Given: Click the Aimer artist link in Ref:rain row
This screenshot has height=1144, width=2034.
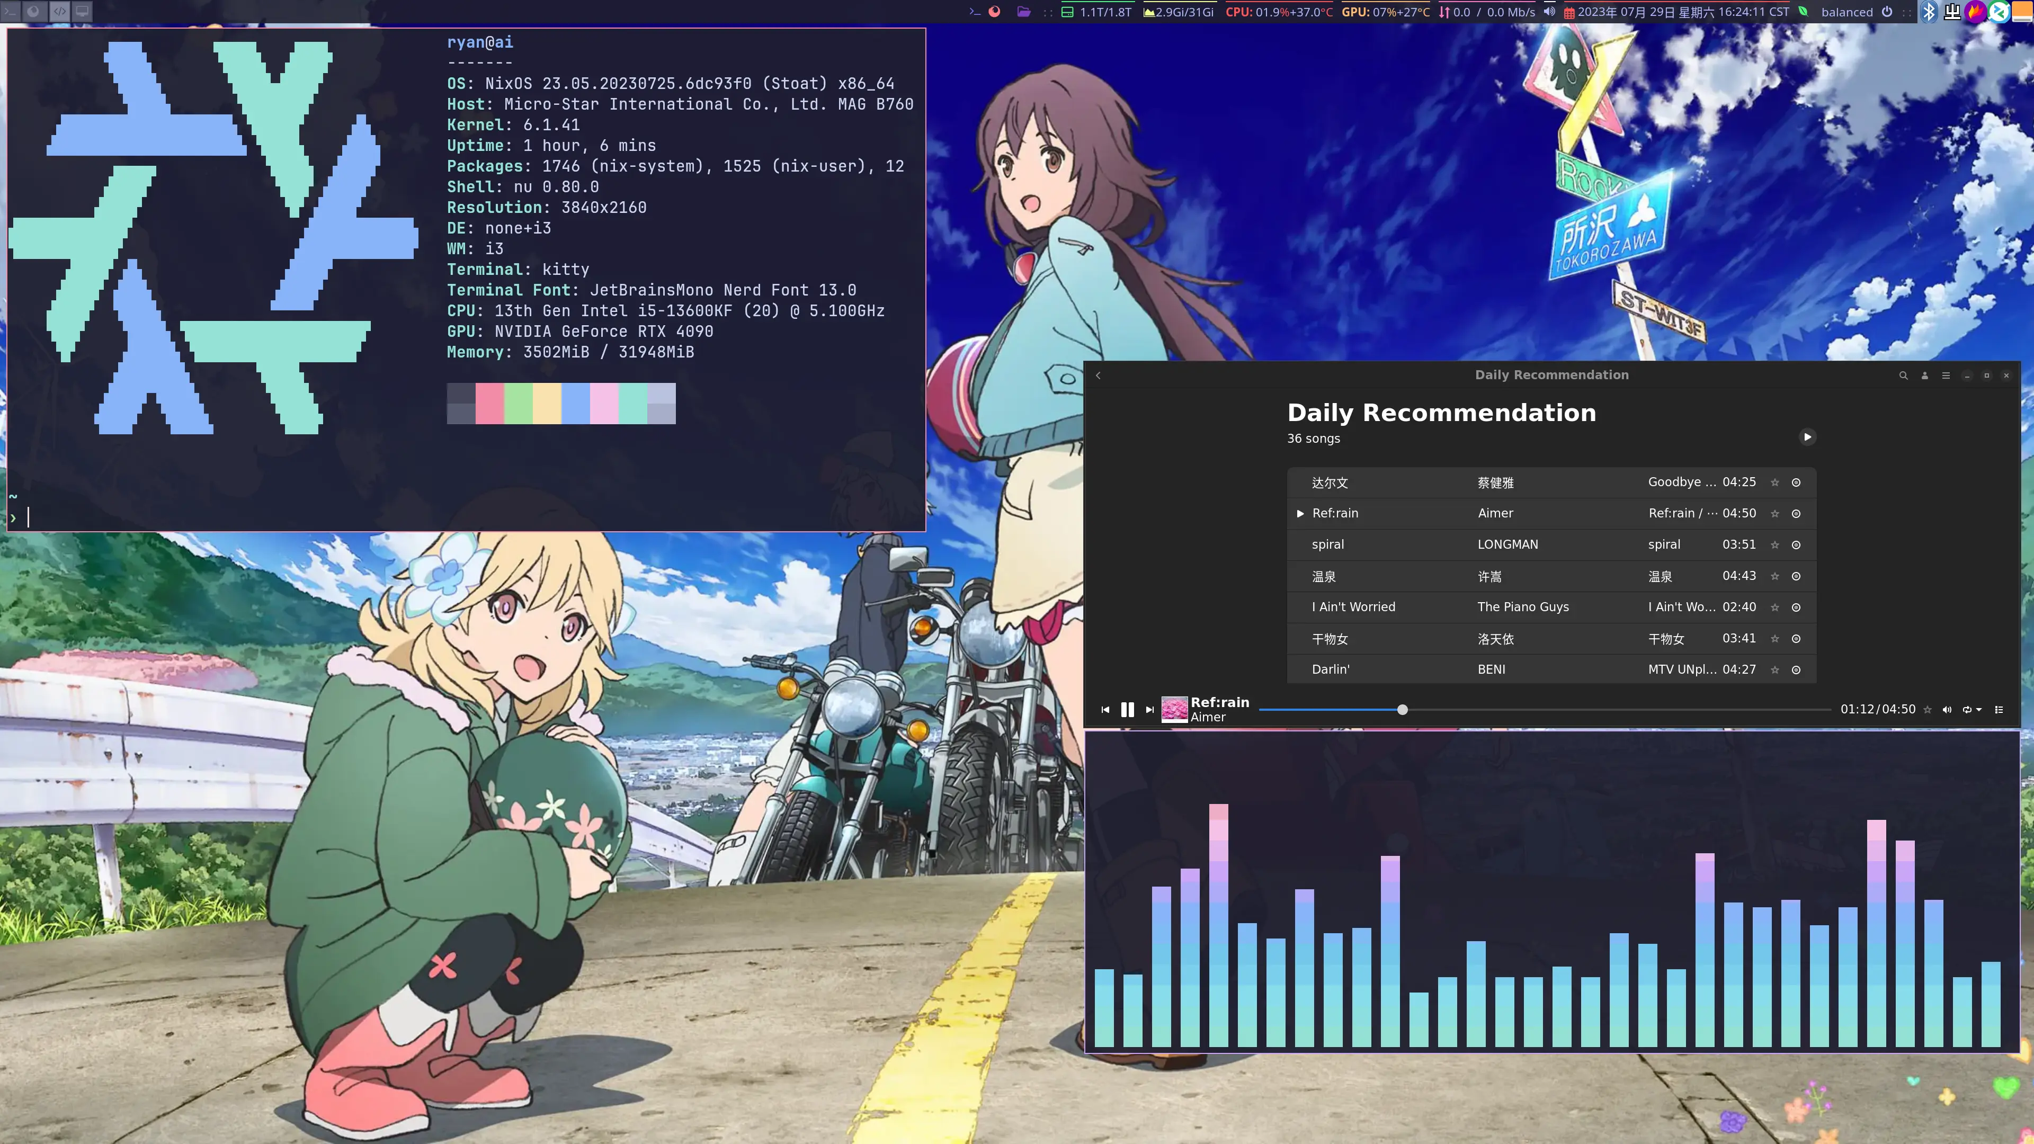Looking at the screenshot, I should (1495, 513).
